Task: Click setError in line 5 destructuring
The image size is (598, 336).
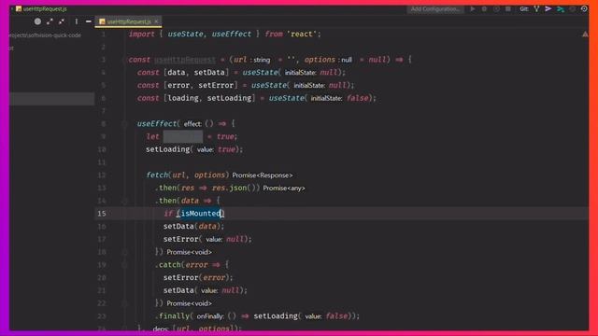Action: (216, 85)
